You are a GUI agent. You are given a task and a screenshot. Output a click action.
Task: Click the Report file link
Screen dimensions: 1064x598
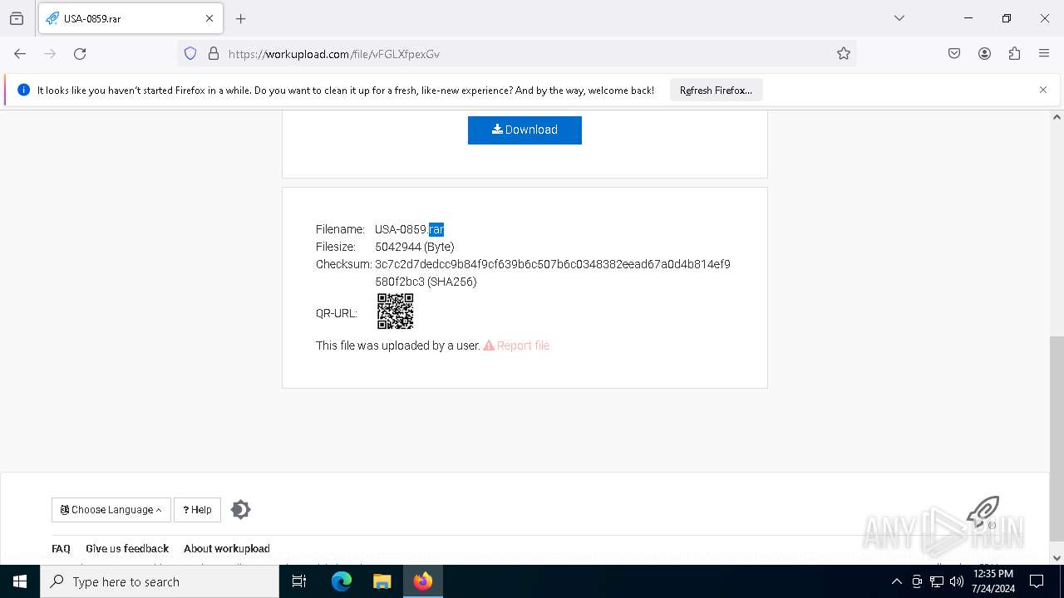pos(516,346)
